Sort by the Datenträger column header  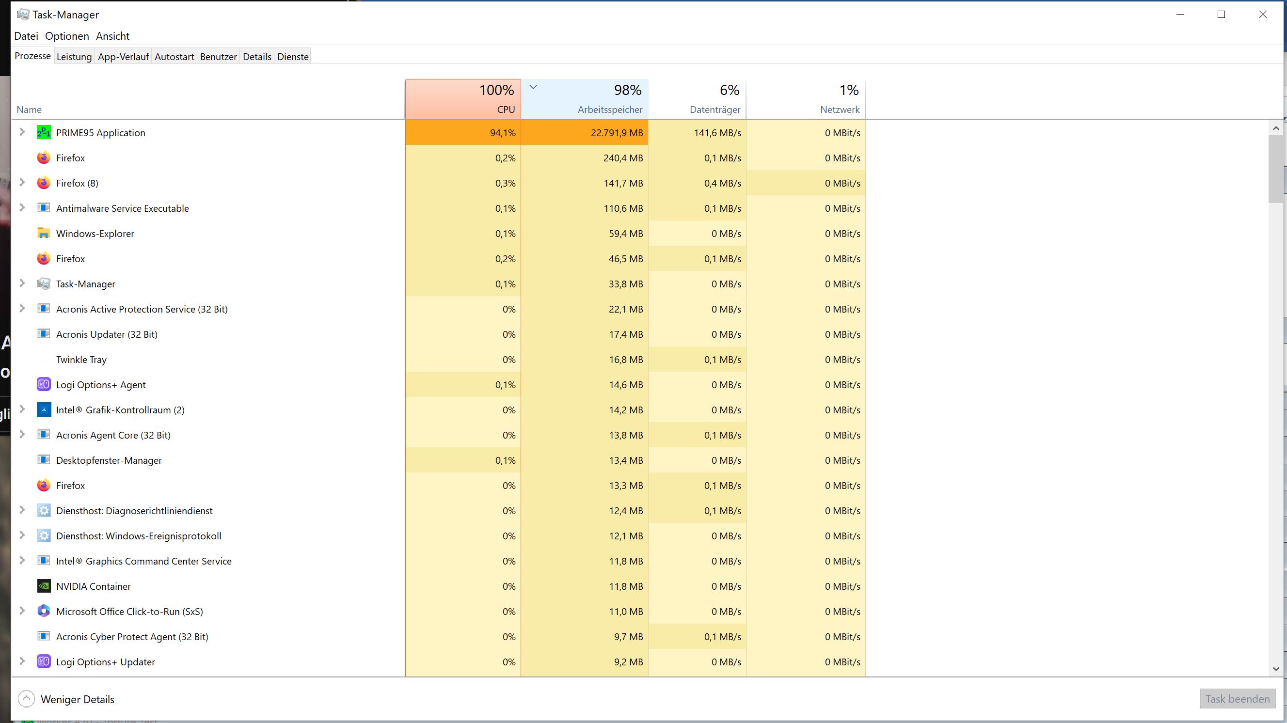(697, 99)
